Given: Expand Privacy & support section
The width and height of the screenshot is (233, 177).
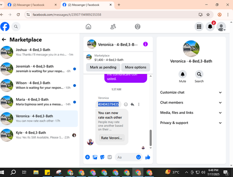Looking at the screenshot, I should coord(191,123).
